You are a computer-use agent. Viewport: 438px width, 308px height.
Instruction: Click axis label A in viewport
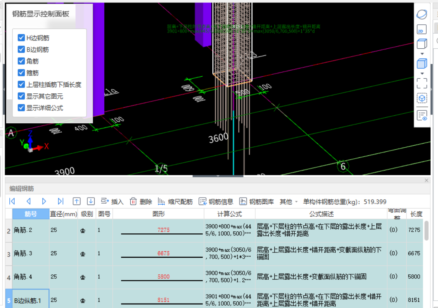(11, 133)
